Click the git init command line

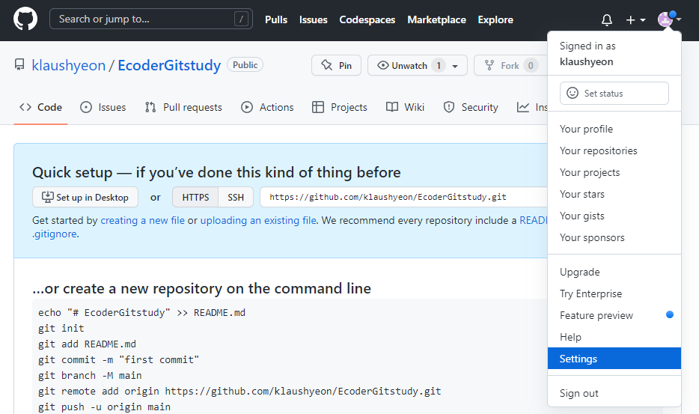click(x=61, y=329)
